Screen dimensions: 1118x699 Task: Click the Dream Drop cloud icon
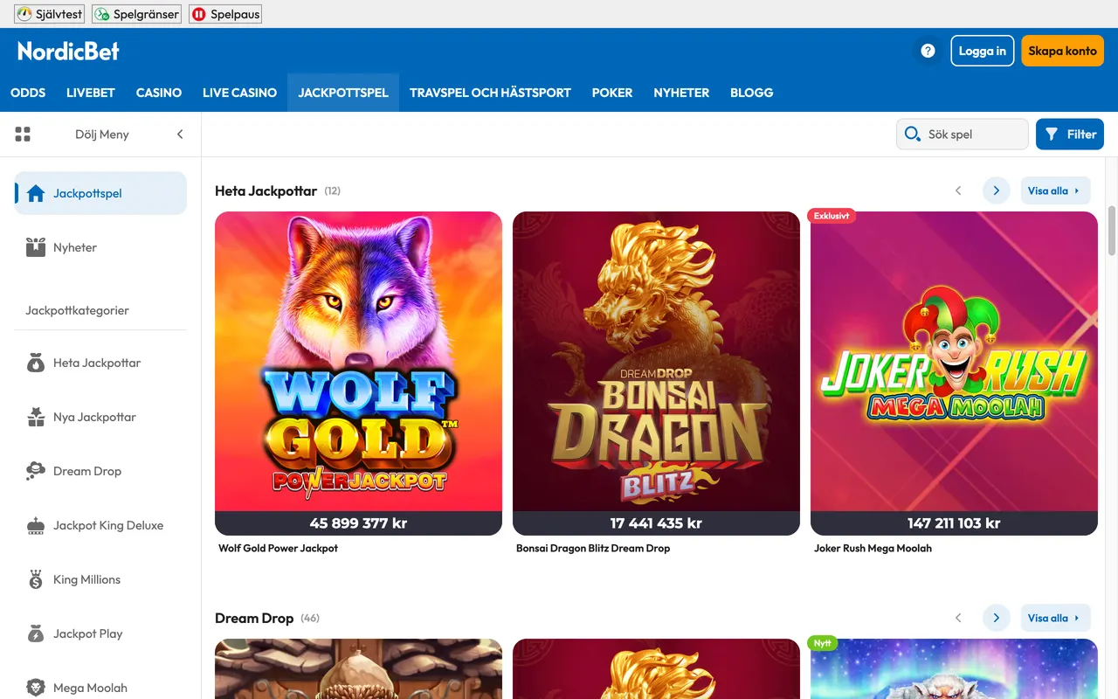pyautogui.click(x=36, y=471)
